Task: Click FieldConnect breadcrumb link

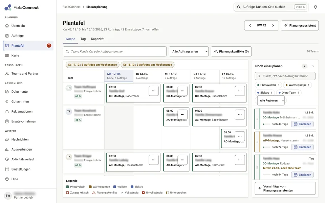Action: [71, 7]
